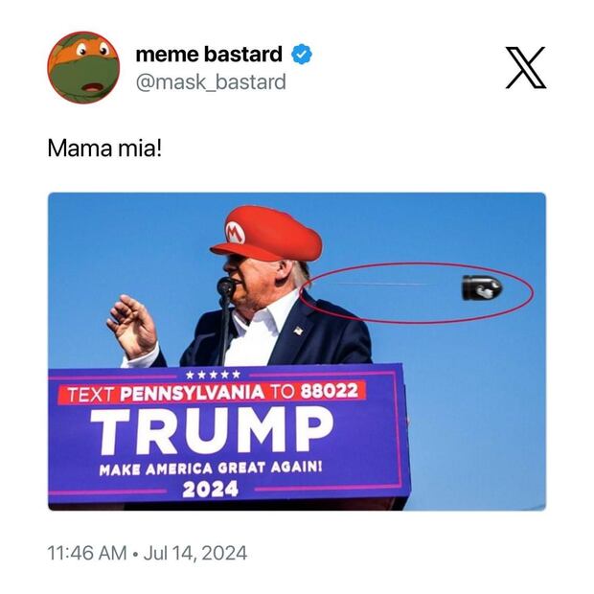
Task: Open the attached tweet image
Action: pos(297,352)
